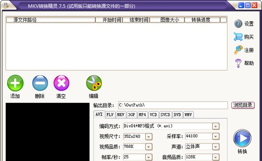Click the 768K video quality value
The image size is (262, 161).
(x=128, y=147)
